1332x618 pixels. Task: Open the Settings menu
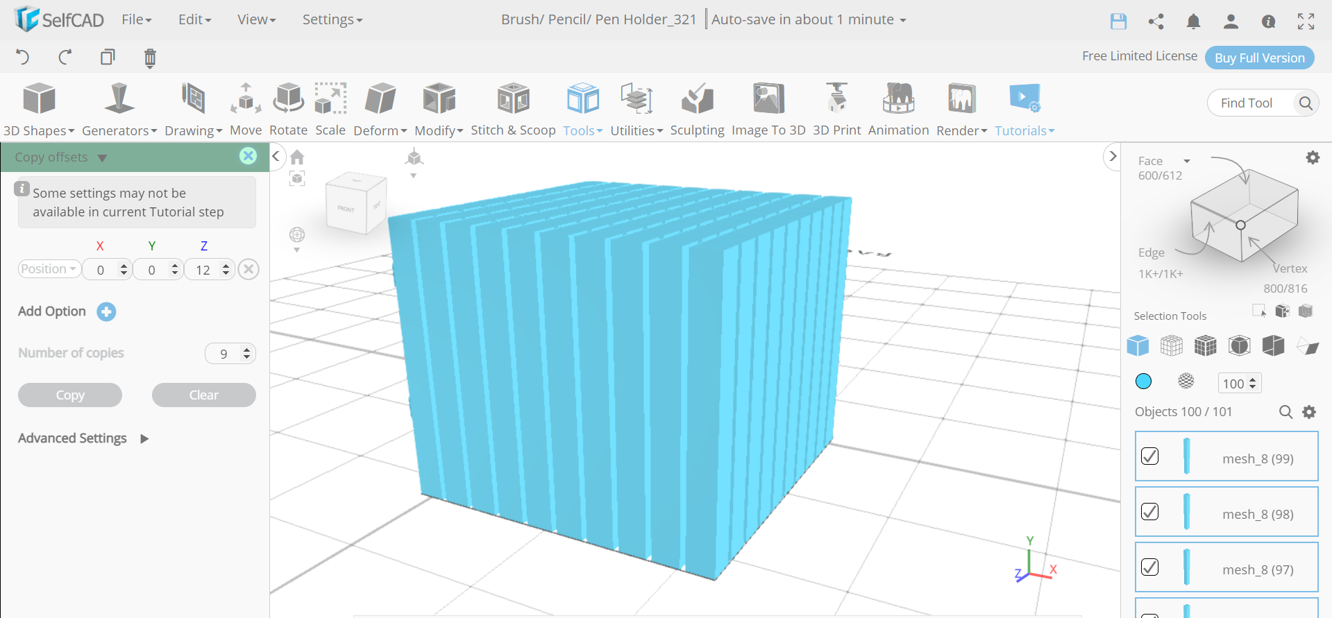(x=332, y=19)
